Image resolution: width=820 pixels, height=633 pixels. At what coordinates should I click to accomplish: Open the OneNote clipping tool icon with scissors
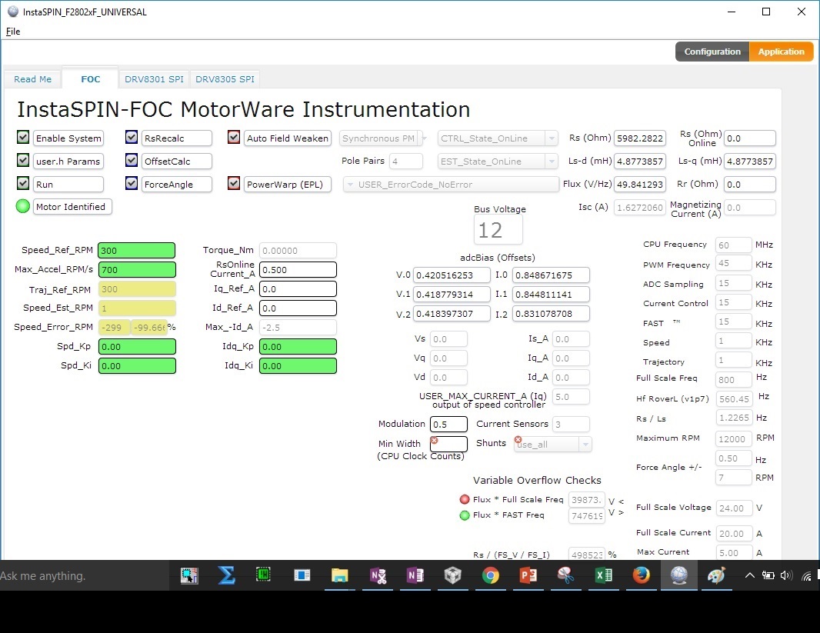pos(378,575)
